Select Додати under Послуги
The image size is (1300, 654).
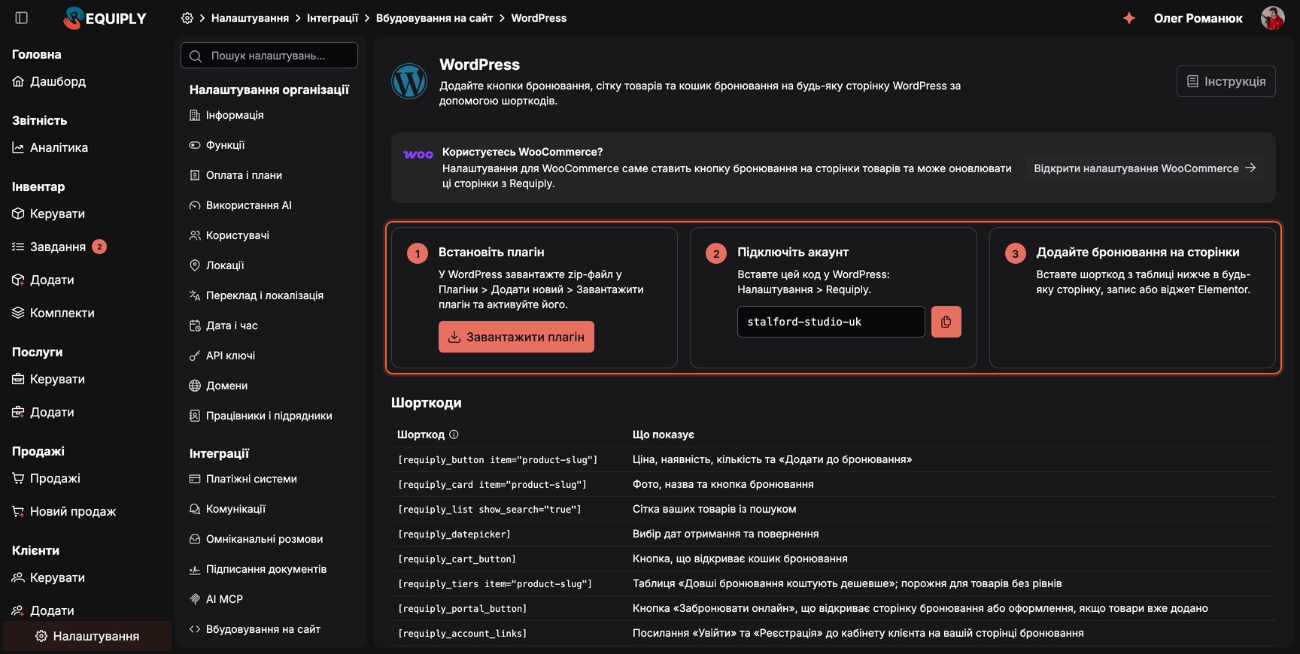pyautogui.click(x=44, y=412)
